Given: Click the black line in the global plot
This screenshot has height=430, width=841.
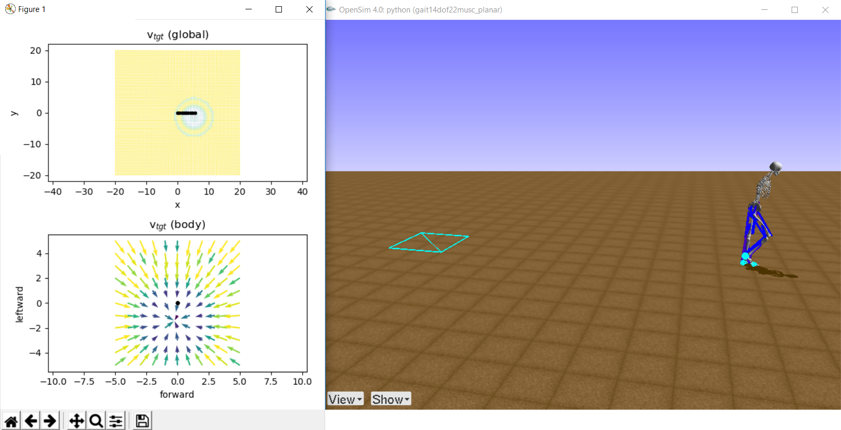Looking at the screenshot, I should coord(186,113).
